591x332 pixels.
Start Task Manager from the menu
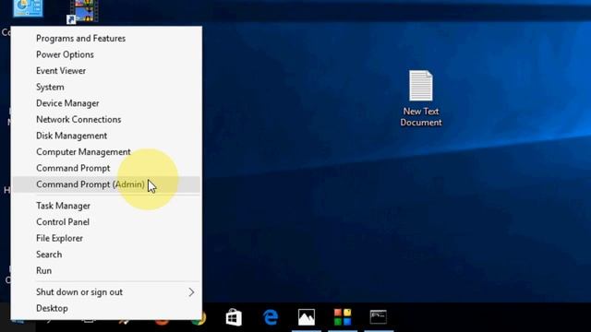(x=106, y=206)
